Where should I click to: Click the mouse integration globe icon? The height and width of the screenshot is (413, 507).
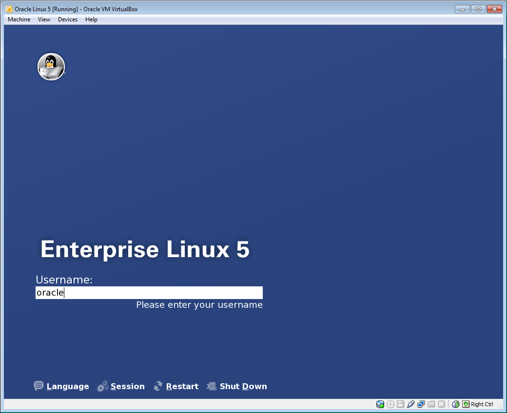tap(456, 404)
